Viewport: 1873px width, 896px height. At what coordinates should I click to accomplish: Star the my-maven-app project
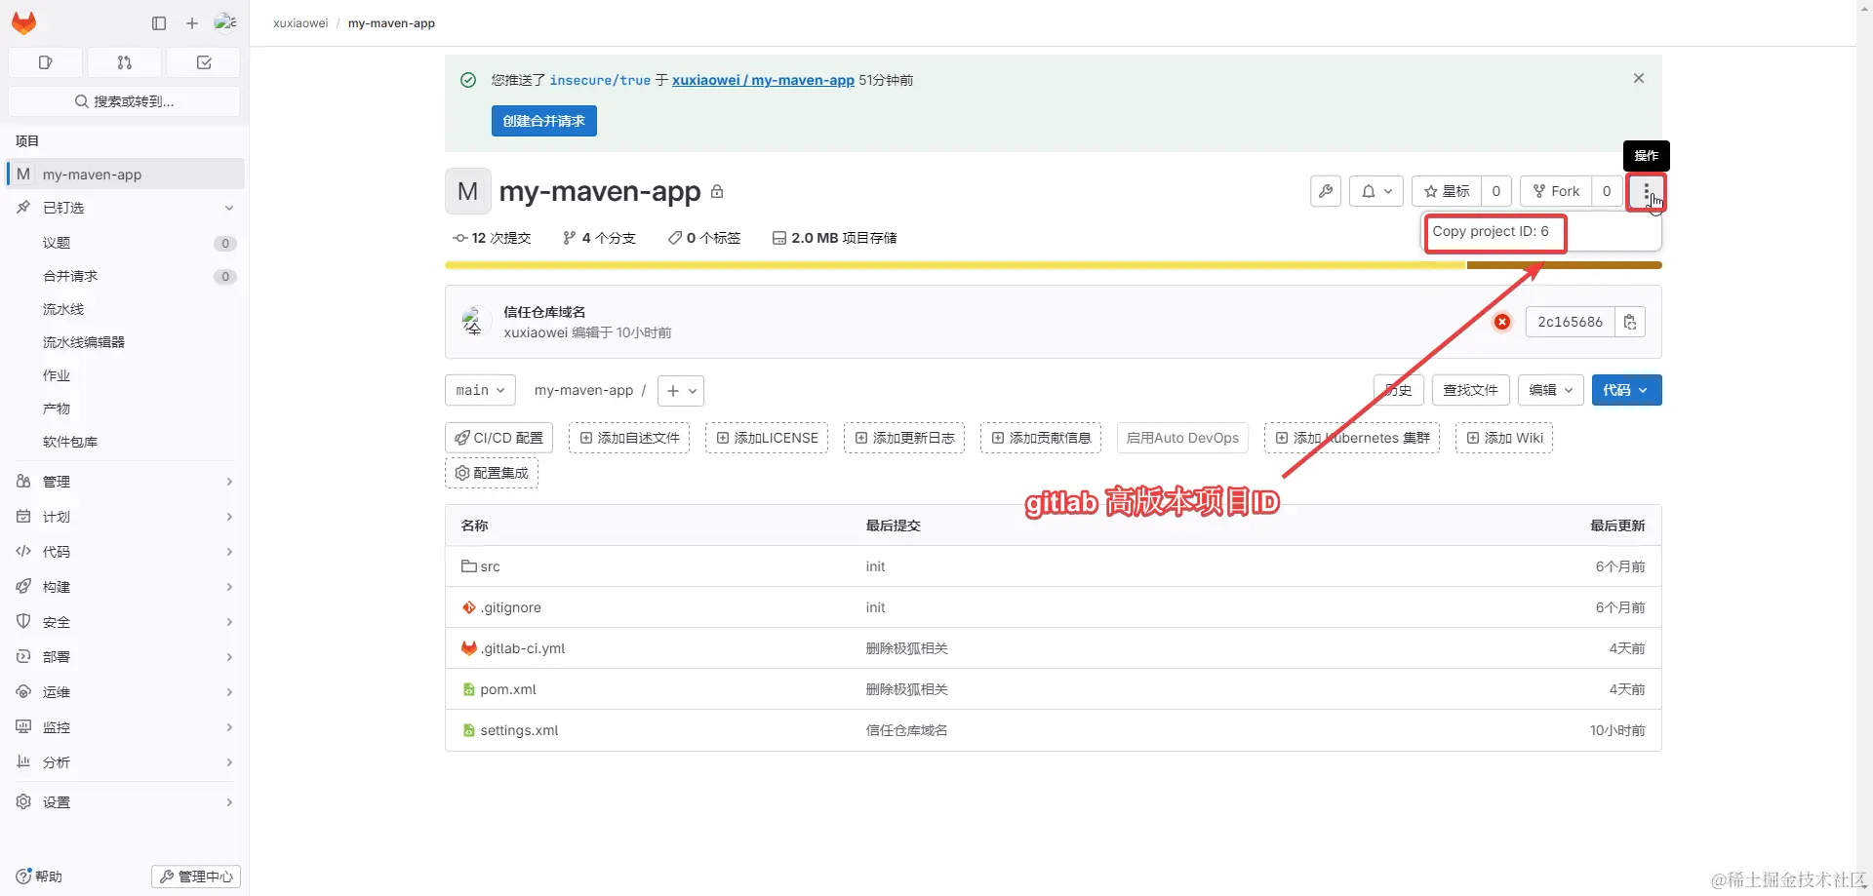(x=1447, y=191)
